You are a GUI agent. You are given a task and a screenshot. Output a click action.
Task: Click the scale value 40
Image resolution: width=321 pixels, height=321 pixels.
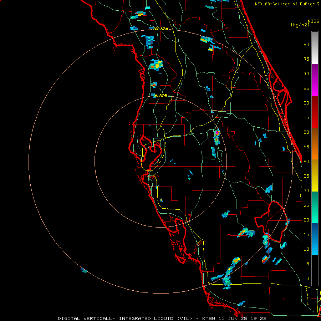pyautogui.click(x=306, y=162)
